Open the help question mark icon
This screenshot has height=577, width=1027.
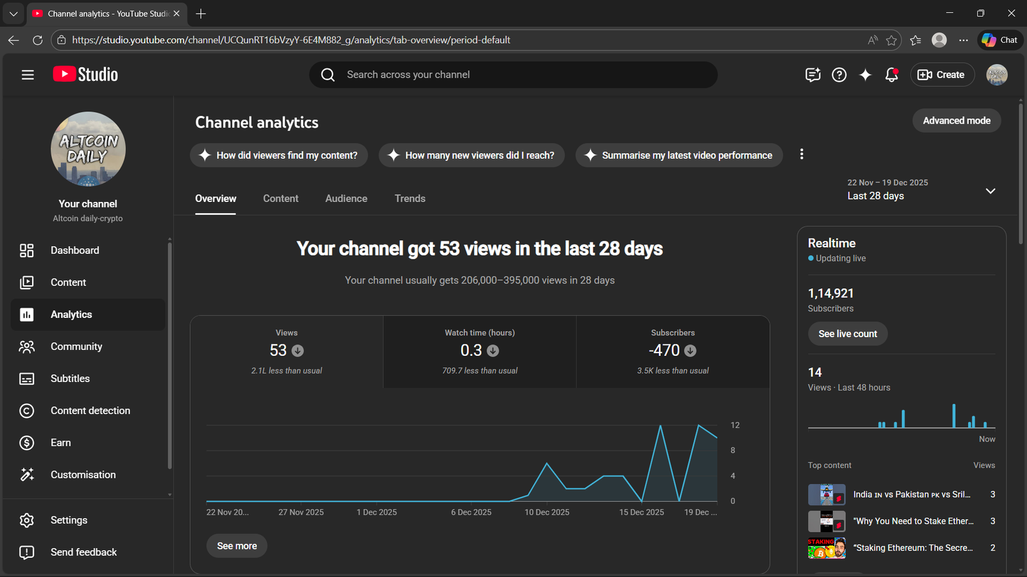click(839, 75)
